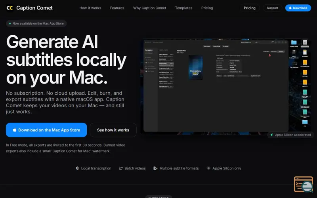Click the Apple logo in blue Download button

click(290, 8)
